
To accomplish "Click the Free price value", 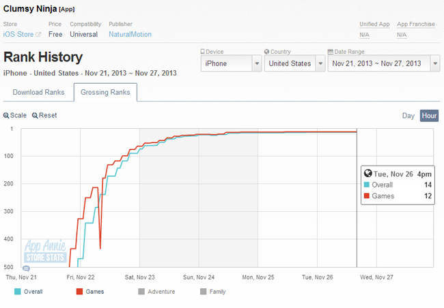I will click(55, 34).
